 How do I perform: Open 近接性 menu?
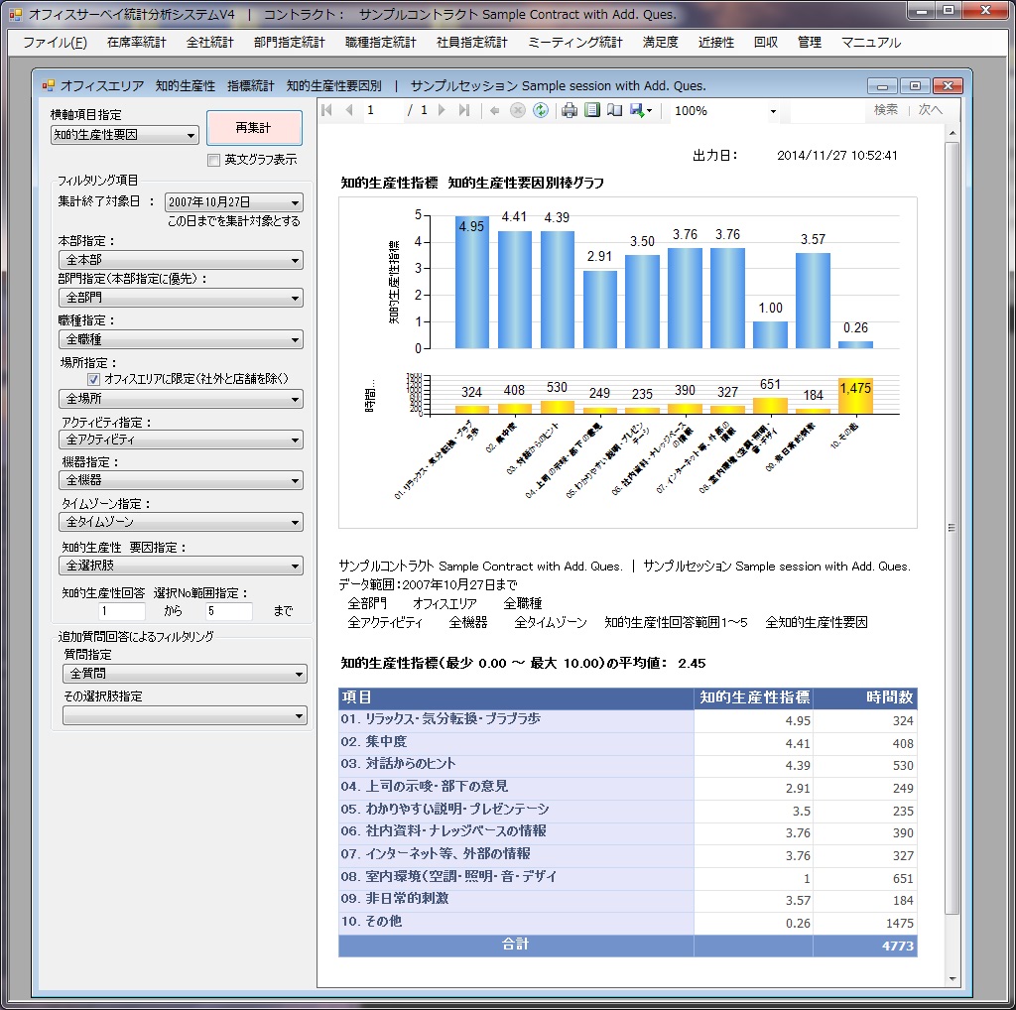pyautogui.click(x=716, y=43)
